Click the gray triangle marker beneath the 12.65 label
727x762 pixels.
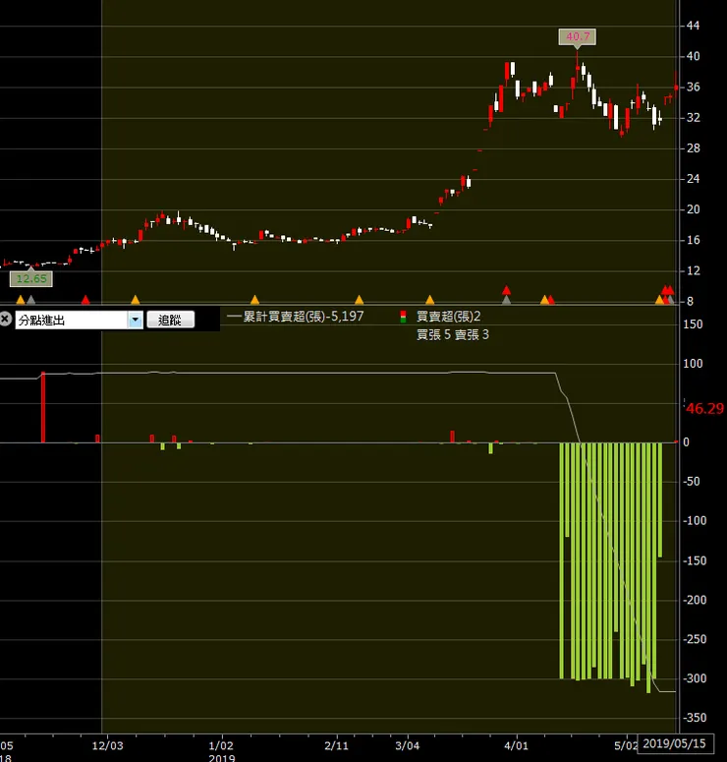pos(31,299)
